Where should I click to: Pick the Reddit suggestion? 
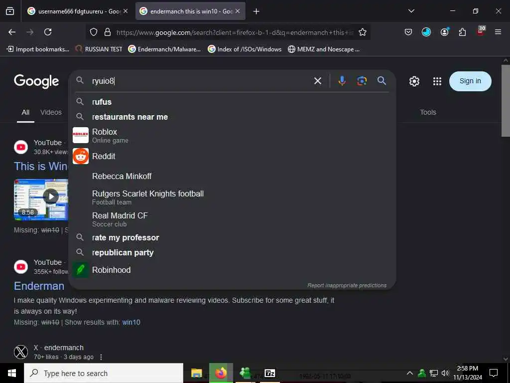click(232, 156)
